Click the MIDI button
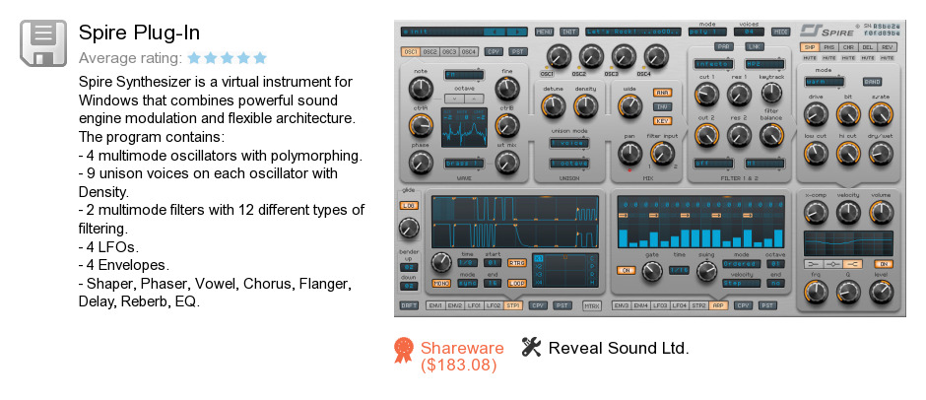Viewport: 926px width, 400px height. point(781,32)
